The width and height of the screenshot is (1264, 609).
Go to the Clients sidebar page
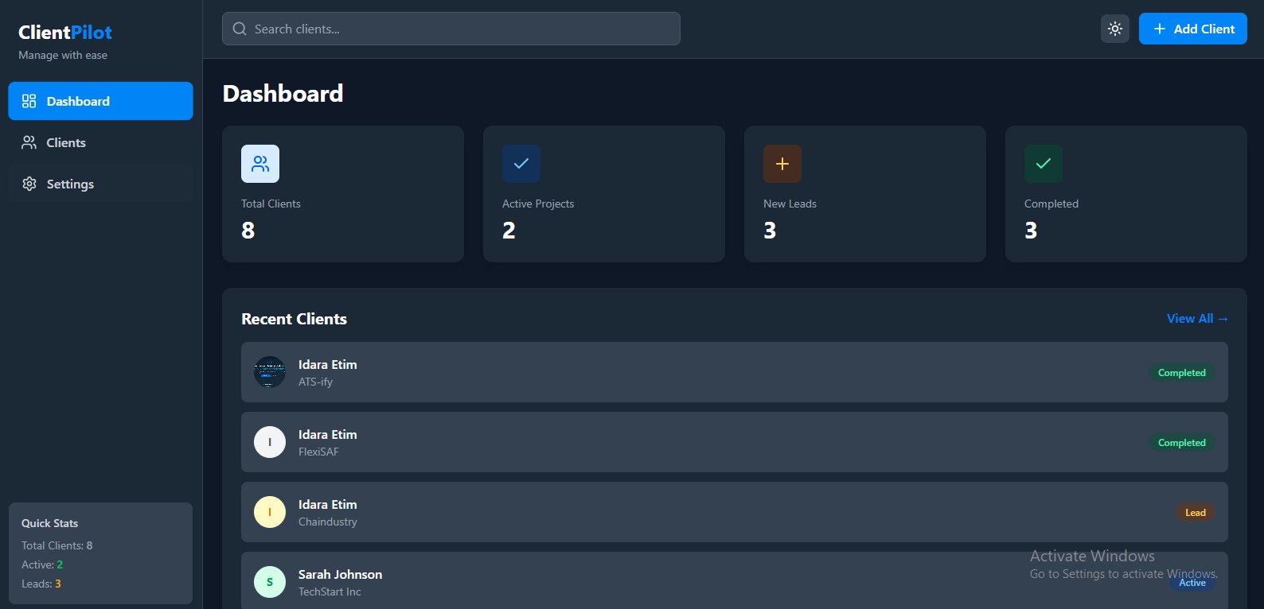pos(100,142)
